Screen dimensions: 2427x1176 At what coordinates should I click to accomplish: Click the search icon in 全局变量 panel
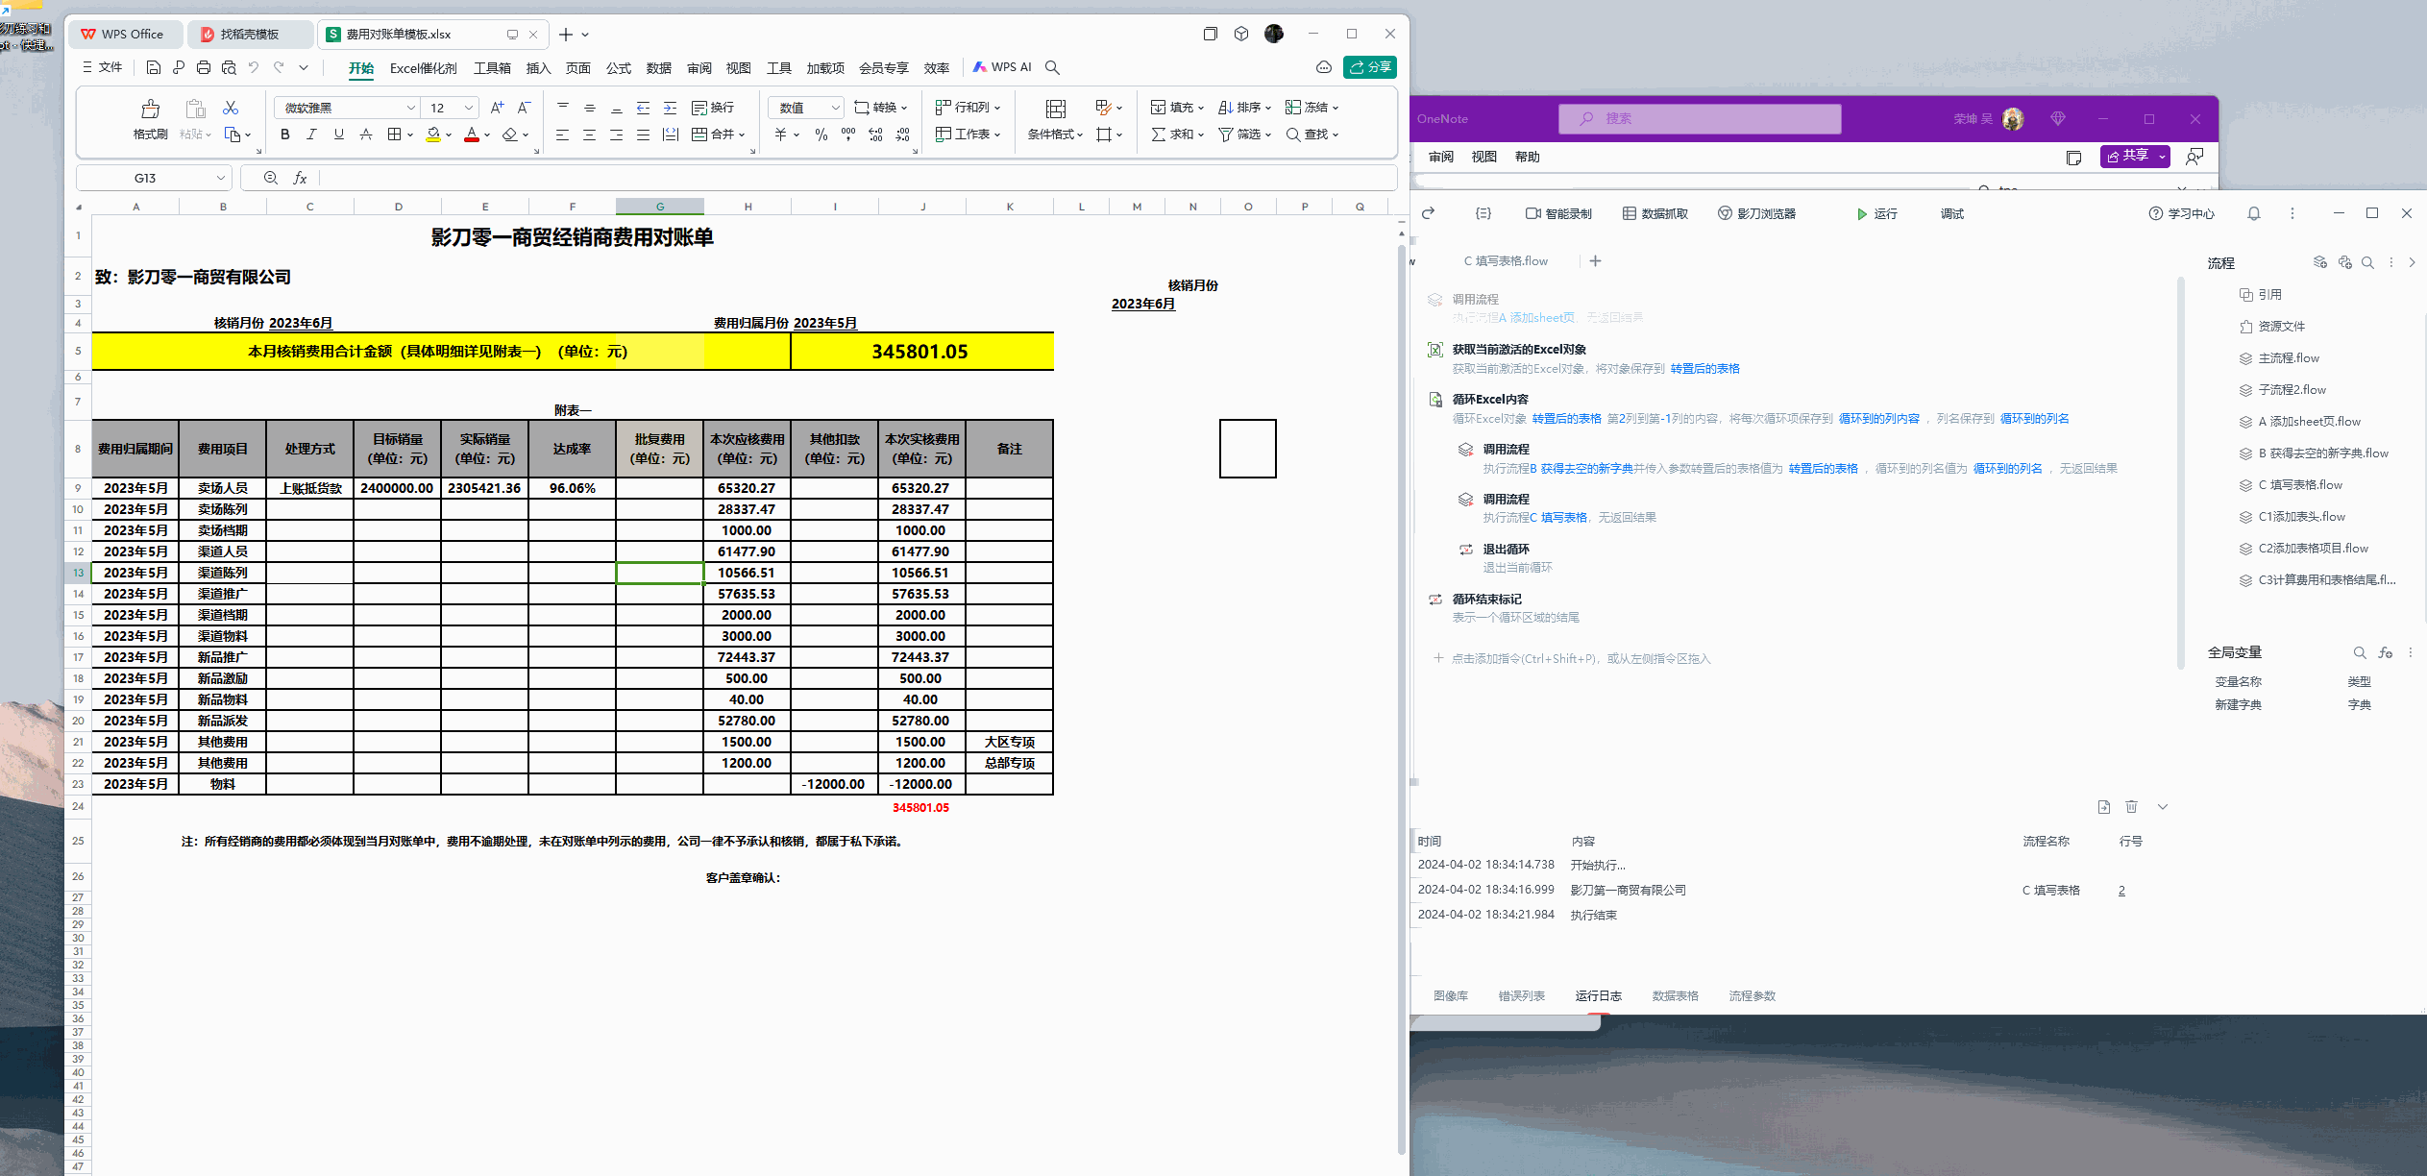[2360, 652]
